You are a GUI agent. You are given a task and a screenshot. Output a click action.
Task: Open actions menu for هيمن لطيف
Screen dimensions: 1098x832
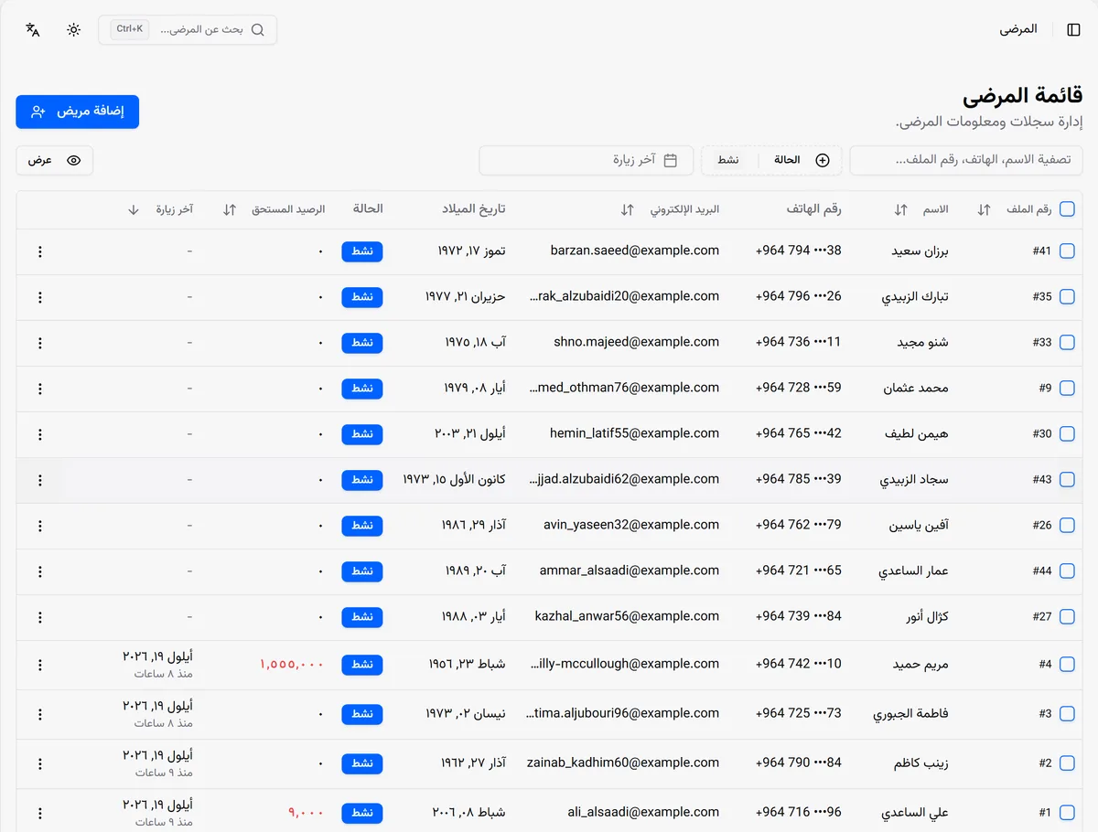[39, 434]
